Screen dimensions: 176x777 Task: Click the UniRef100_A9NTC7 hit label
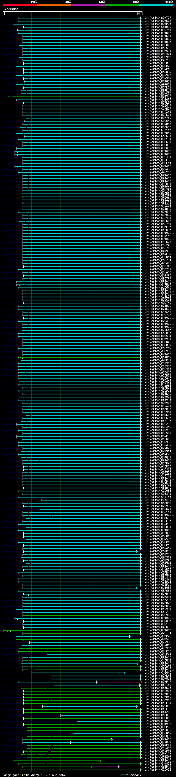point(158,18)
